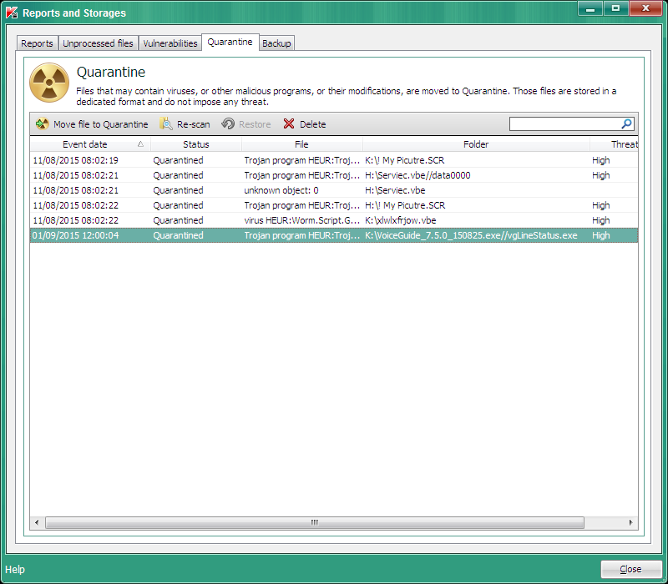Select the VoiceGuide vgLineStatus.exe row

(x=334, y=235)
